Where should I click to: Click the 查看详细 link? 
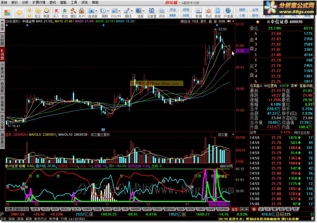click(306, 86)
